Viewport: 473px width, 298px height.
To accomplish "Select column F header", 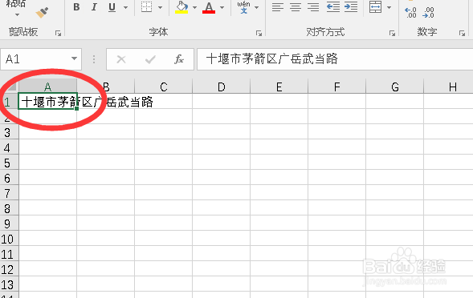I will point(337,87).
